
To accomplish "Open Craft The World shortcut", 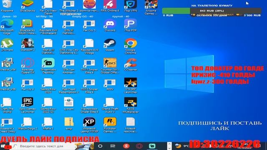I will [x=7, y=105].
